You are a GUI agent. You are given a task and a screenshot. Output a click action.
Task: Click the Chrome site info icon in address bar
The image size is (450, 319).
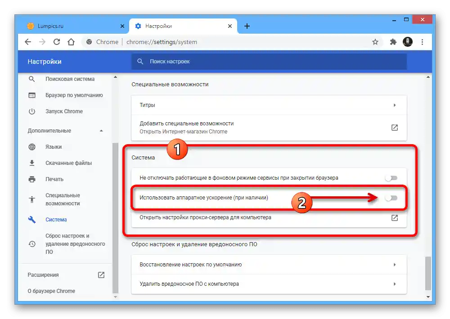point(89,42)
